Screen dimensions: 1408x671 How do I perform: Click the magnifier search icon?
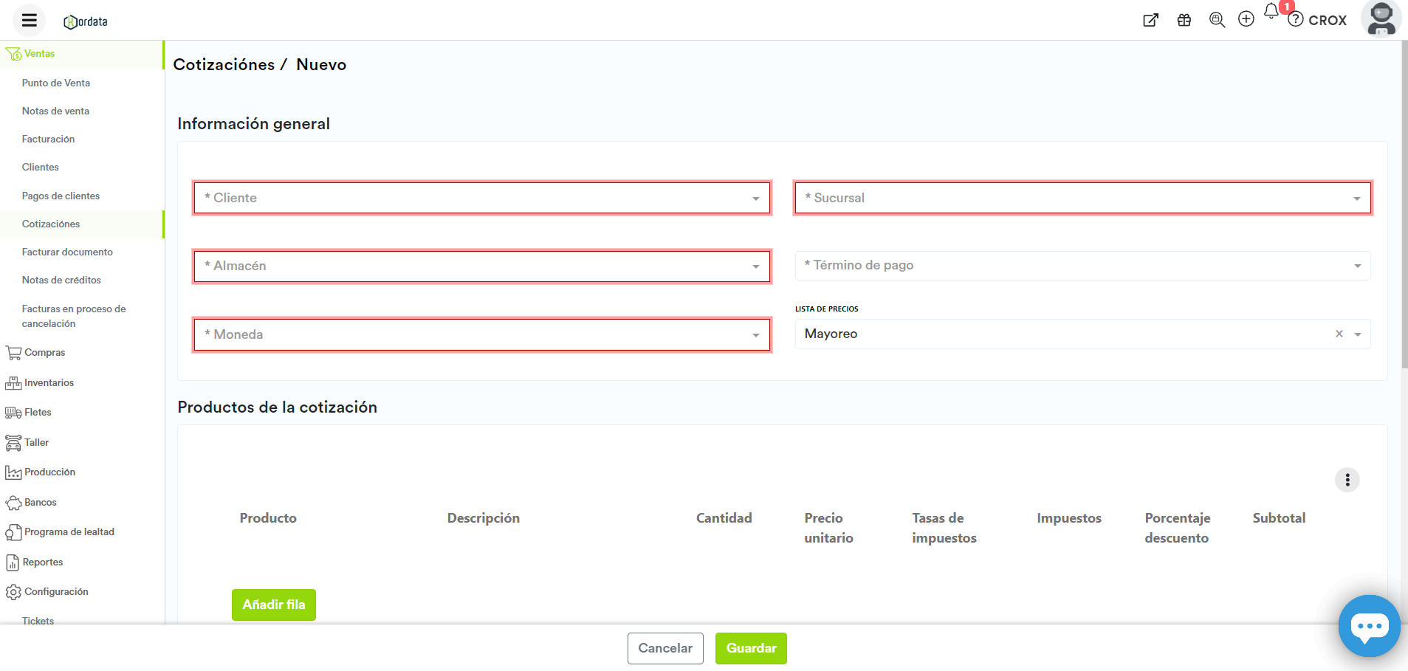[1217, 20]
